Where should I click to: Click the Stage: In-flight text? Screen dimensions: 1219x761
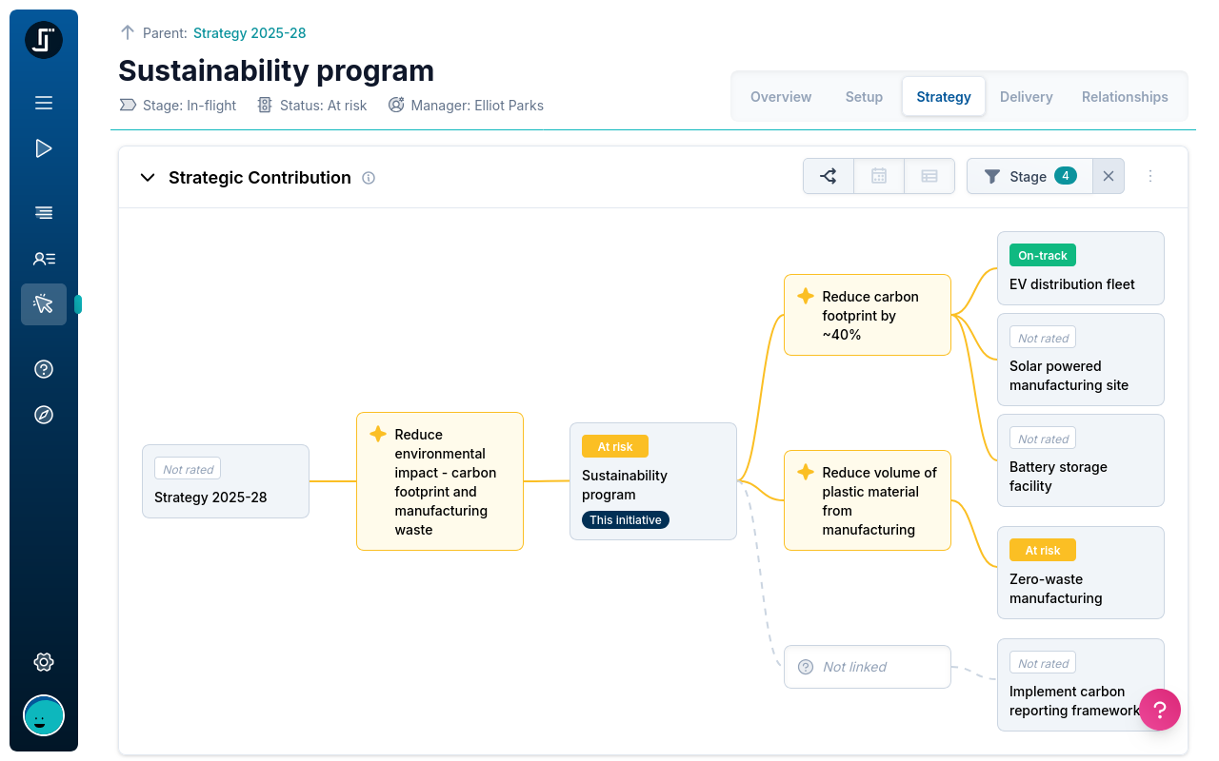[190, 106]
